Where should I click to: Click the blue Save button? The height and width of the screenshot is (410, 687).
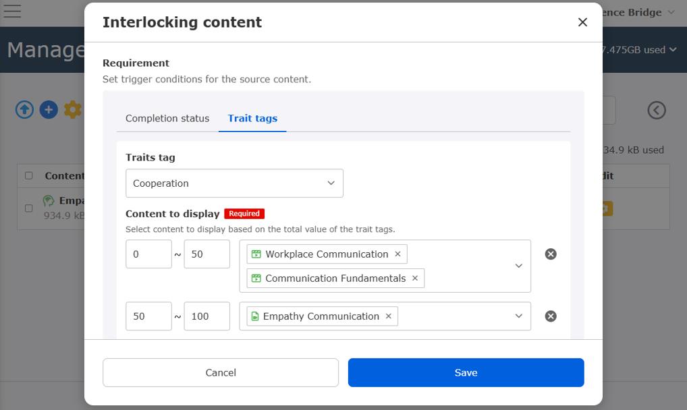coord(466,372)
